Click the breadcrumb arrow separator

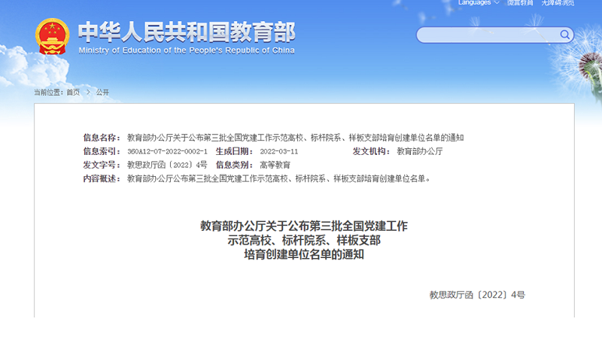(87, 92)
